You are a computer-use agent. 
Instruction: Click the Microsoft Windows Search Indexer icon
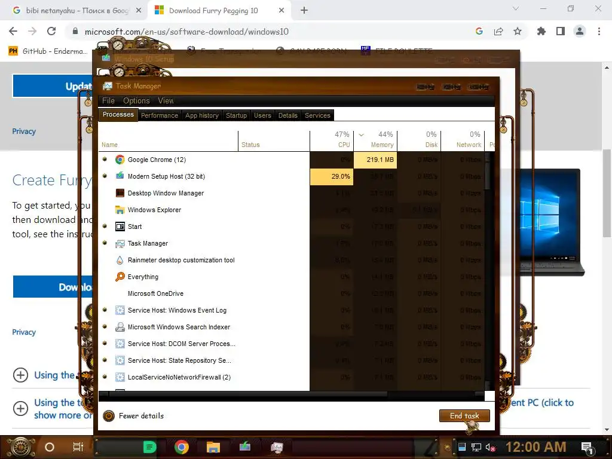[x=120, y=327]
